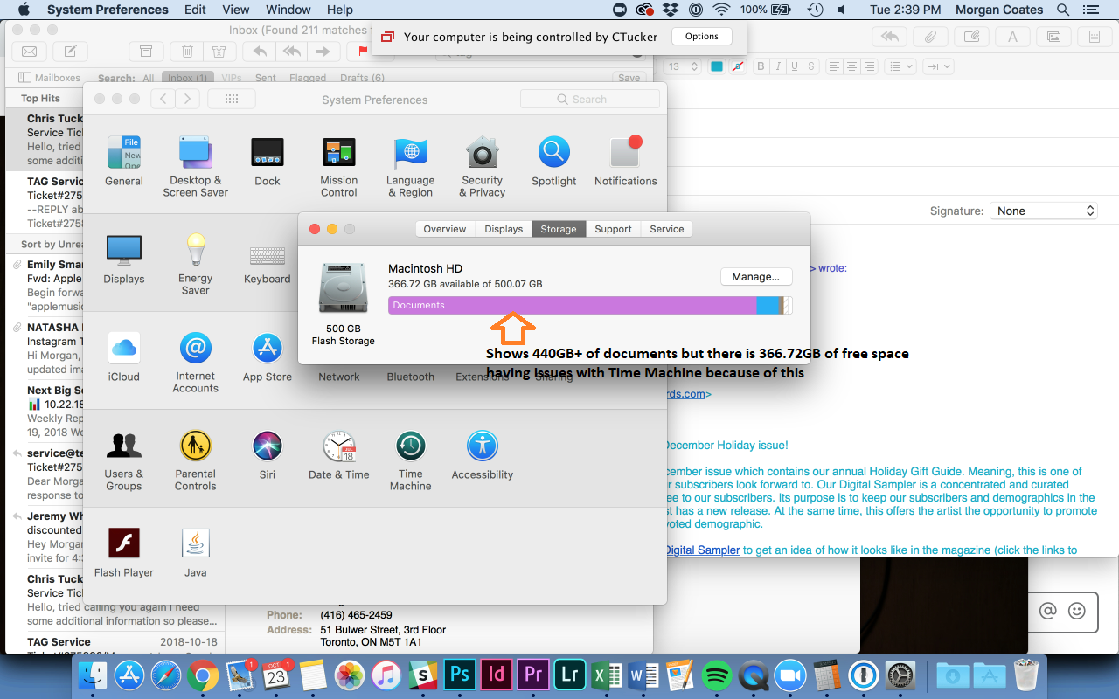1119x699 pixels.
Task: Click the teal text color swatch
Action: [x=717, y=66]
